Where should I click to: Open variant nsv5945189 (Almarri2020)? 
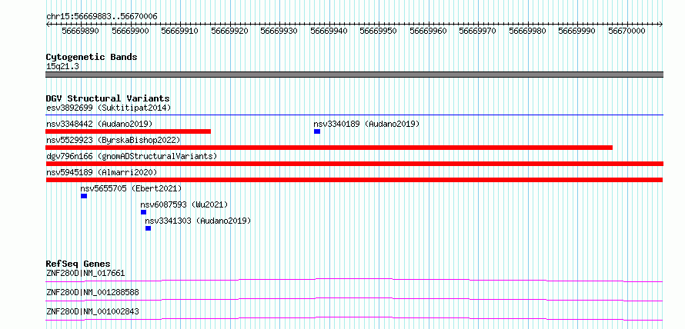(102, 172)
